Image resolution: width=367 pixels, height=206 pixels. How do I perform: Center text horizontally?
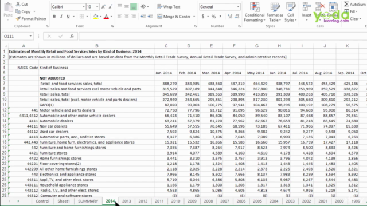(127, 17)
